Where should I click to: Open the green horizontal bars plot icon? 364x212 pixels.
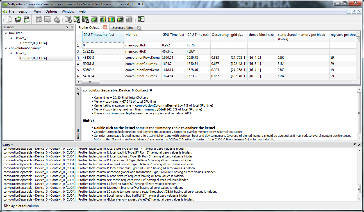[94, 19]
